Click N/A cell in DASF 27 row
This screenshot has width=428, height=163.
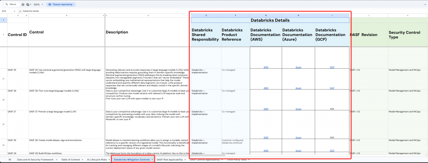[332, 125]
